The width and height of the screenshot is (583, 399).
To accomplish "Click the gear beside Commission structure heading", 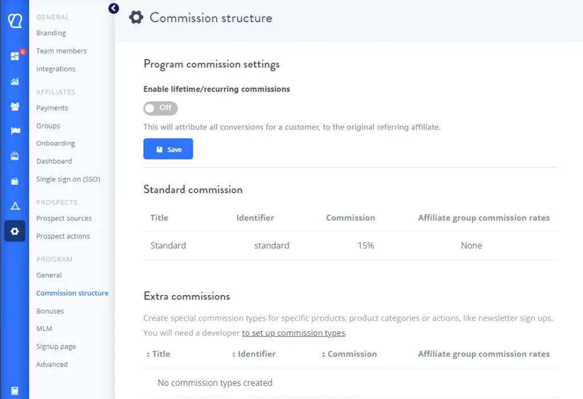I will coord(136,17).
